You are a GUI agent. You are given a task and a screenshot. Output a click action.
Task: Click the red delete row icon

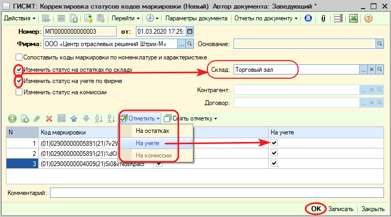pyautogui.click(x=49, y=118)
